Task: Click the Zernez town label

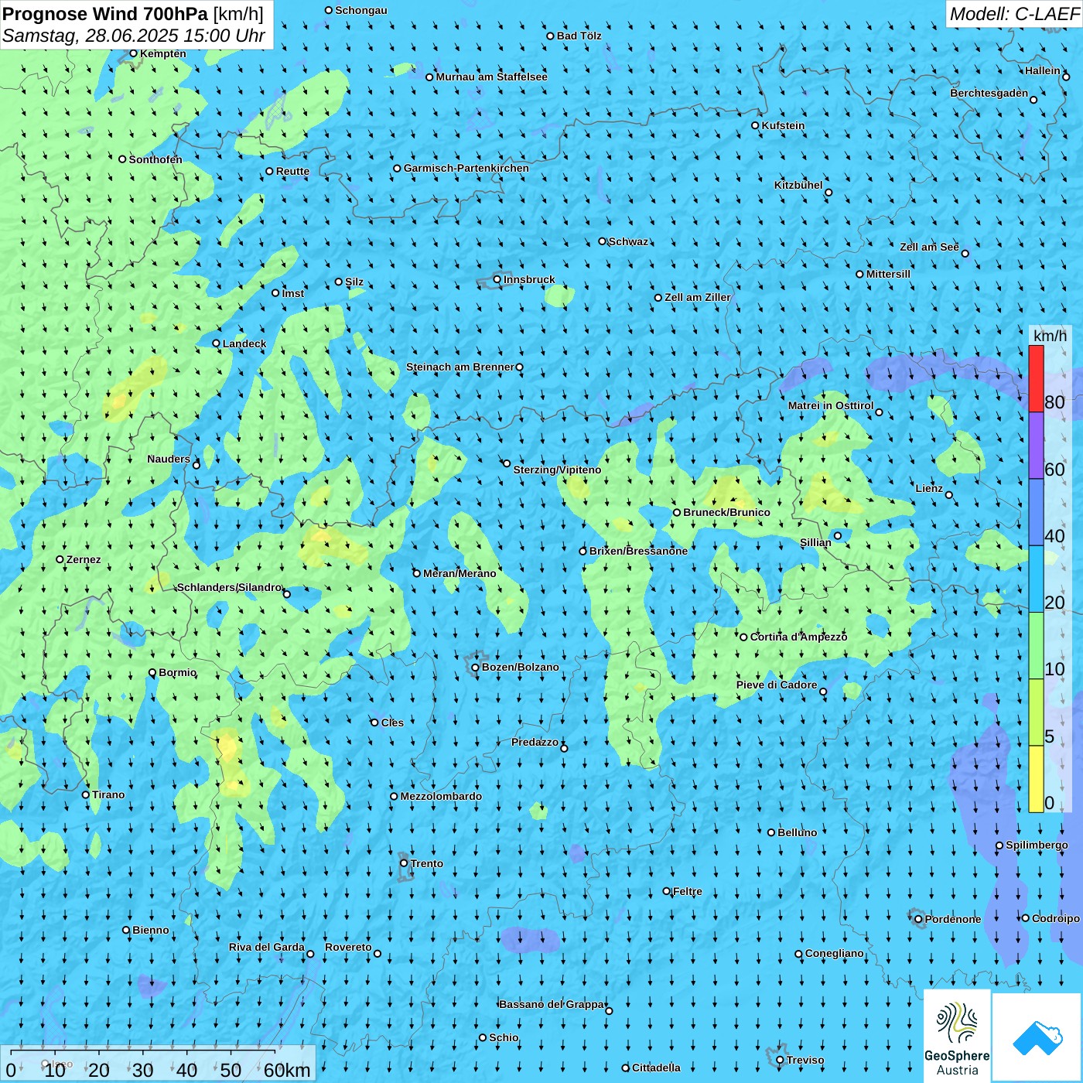Action: click(x=84, y=559)
